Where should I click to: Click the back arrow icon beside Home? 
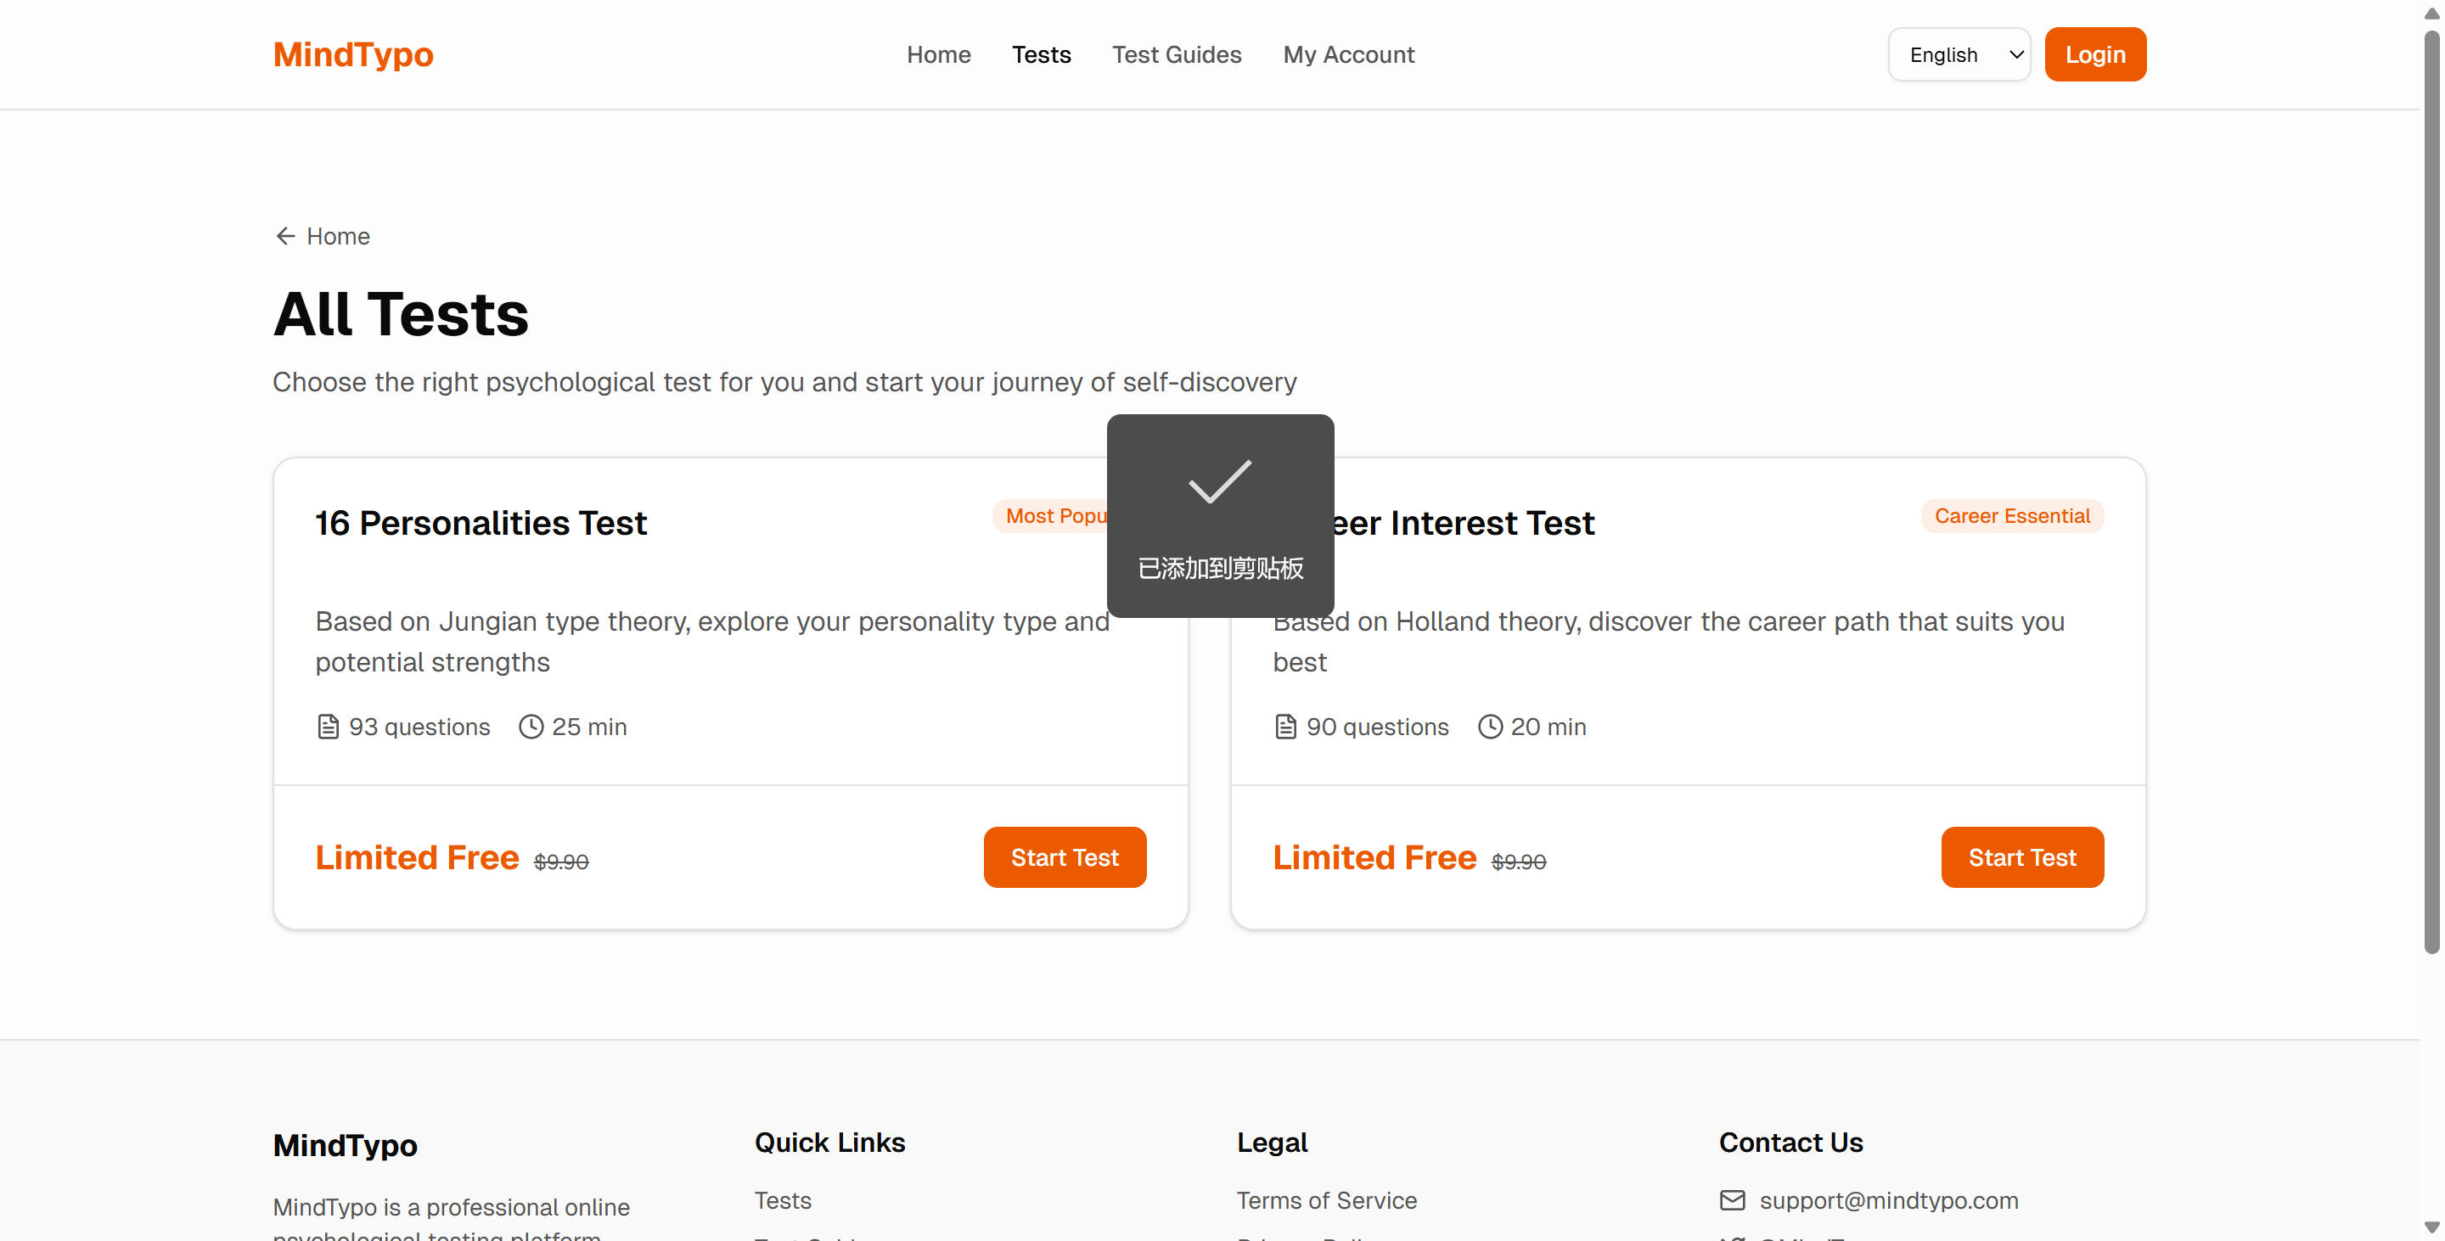pyautogui.click(x=284, y=235)
